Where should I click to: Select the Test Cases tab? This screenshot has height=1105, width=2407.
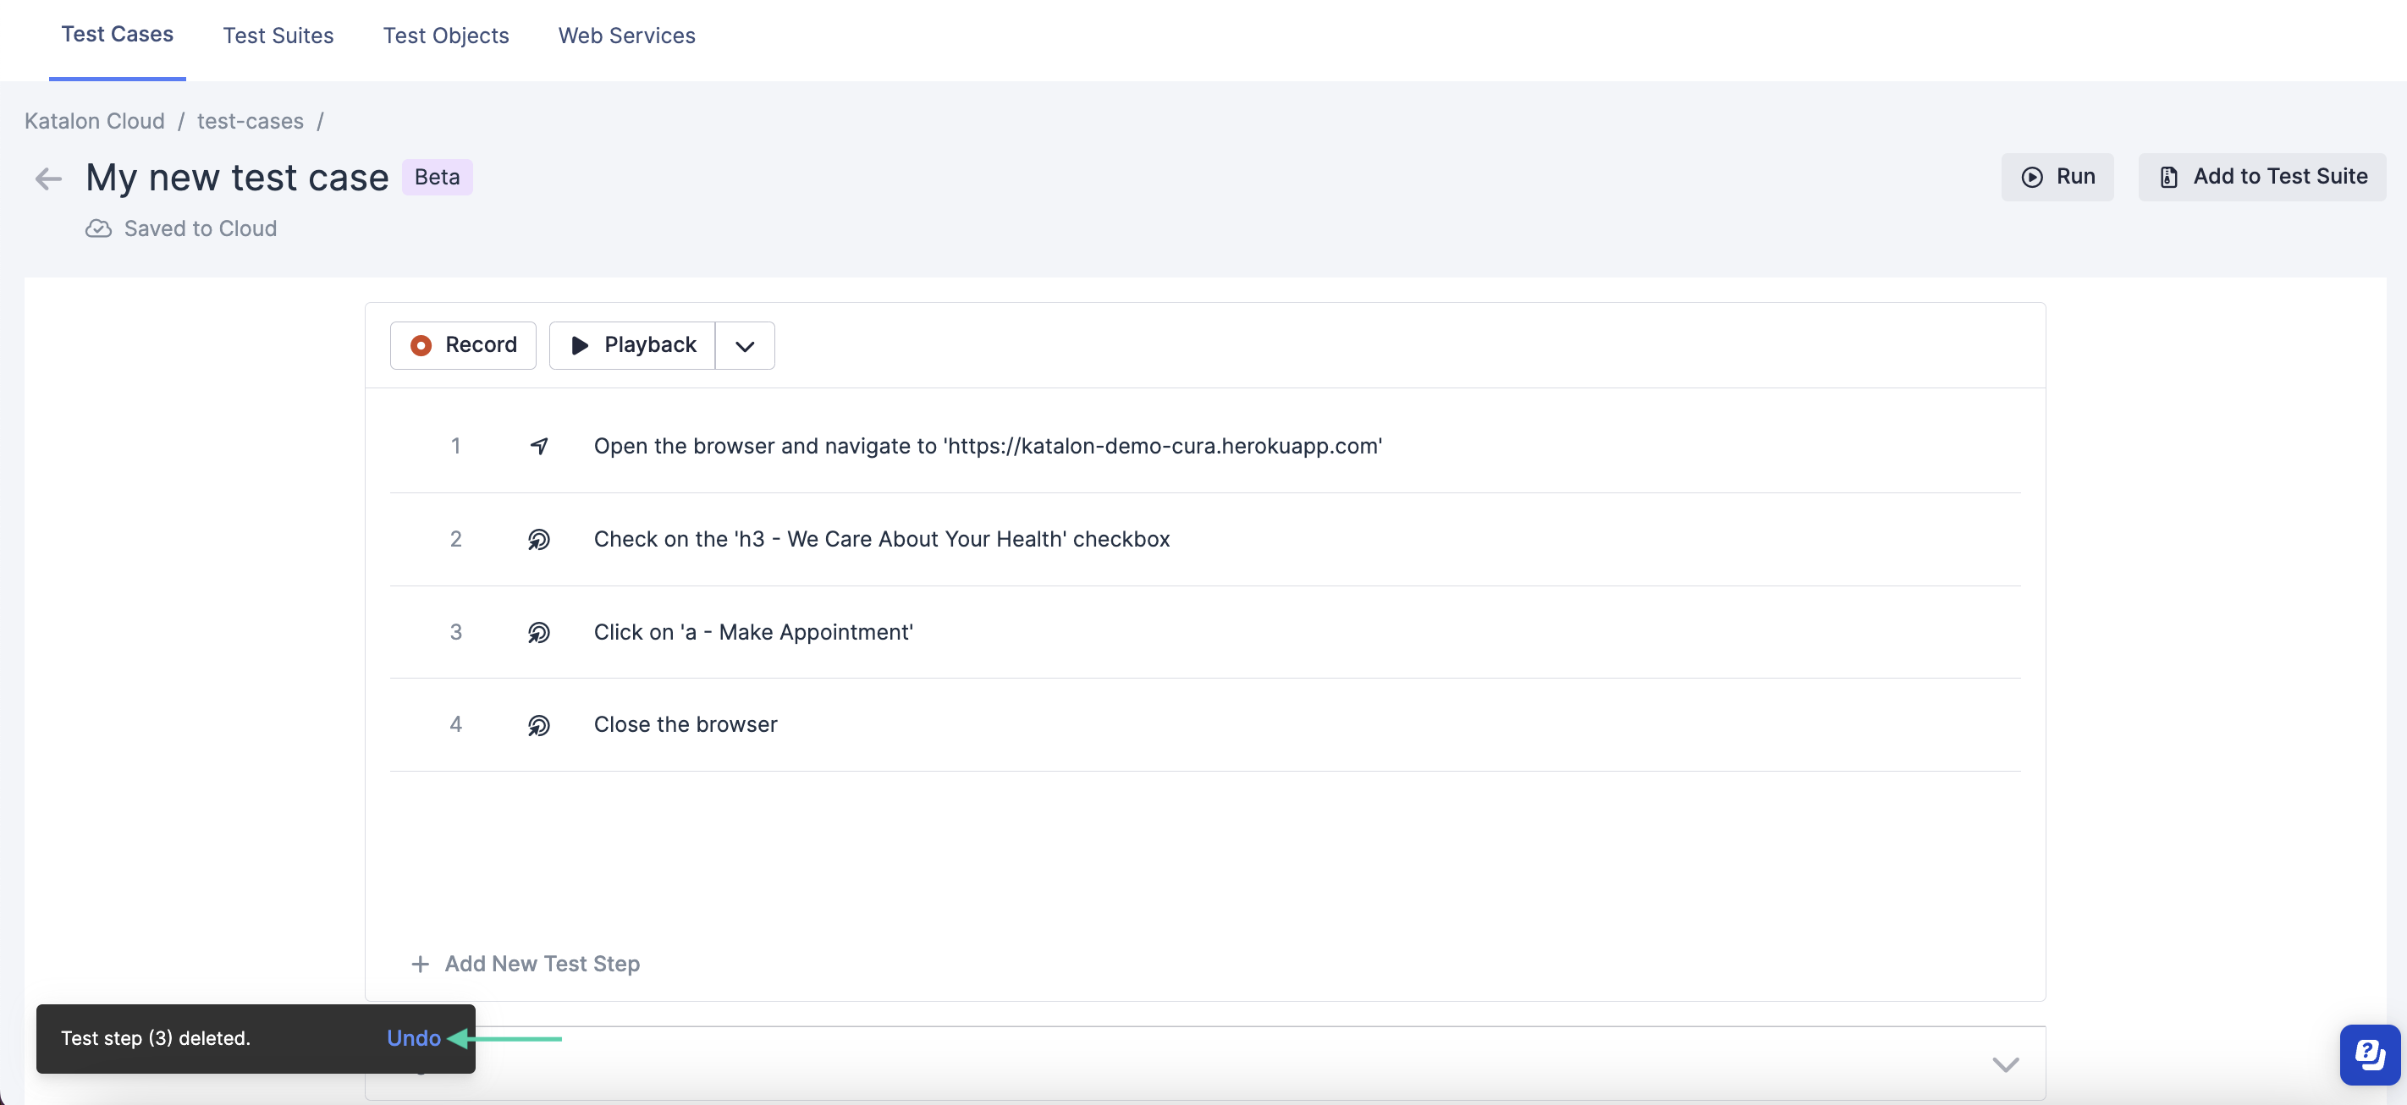pos(117,34)
